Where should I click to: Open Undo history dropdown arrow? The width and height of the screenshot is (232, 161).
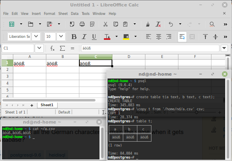click(x=180, y=24)
